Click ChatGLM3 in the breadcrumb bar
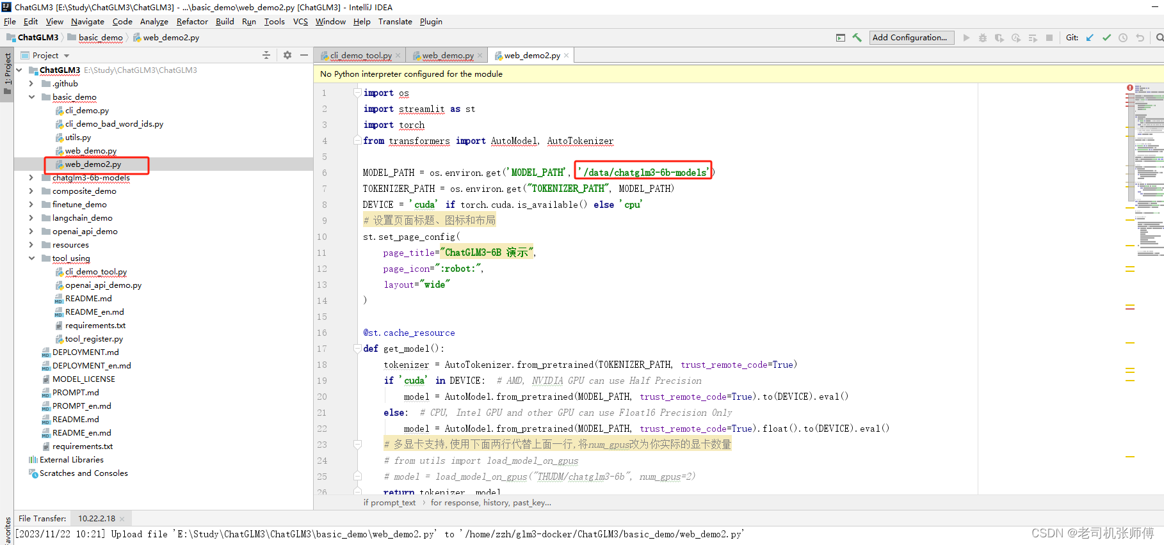The width and height of the screenshot is (1164, 545). (38, 38)
